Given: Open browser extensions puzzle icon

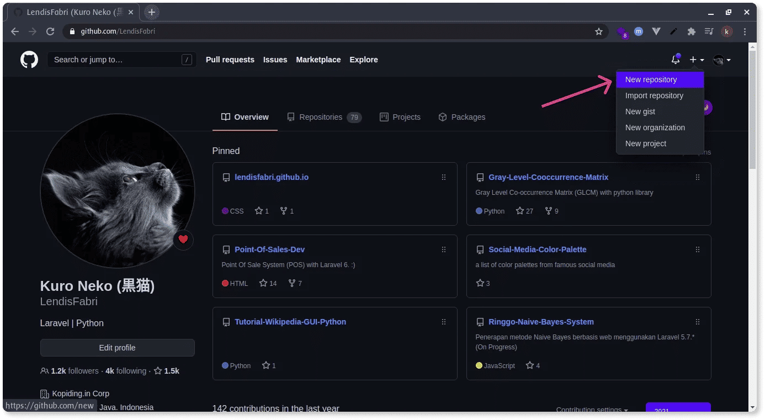Looking at the screenshot, I should pos(691,31).
